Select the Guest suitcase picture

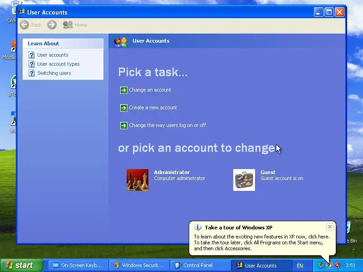[244, 180]
